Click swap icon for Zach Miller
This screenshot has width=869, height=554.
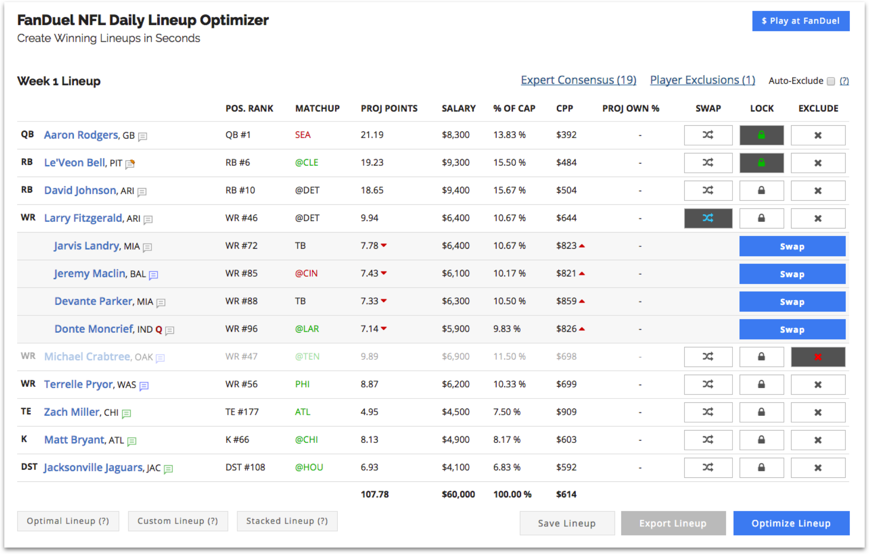[708, 412]
